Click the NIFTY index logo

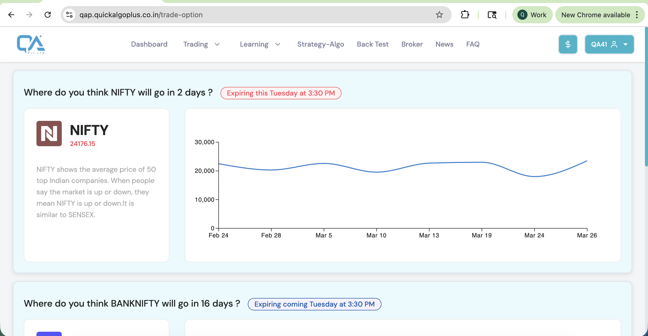point(49,133)
